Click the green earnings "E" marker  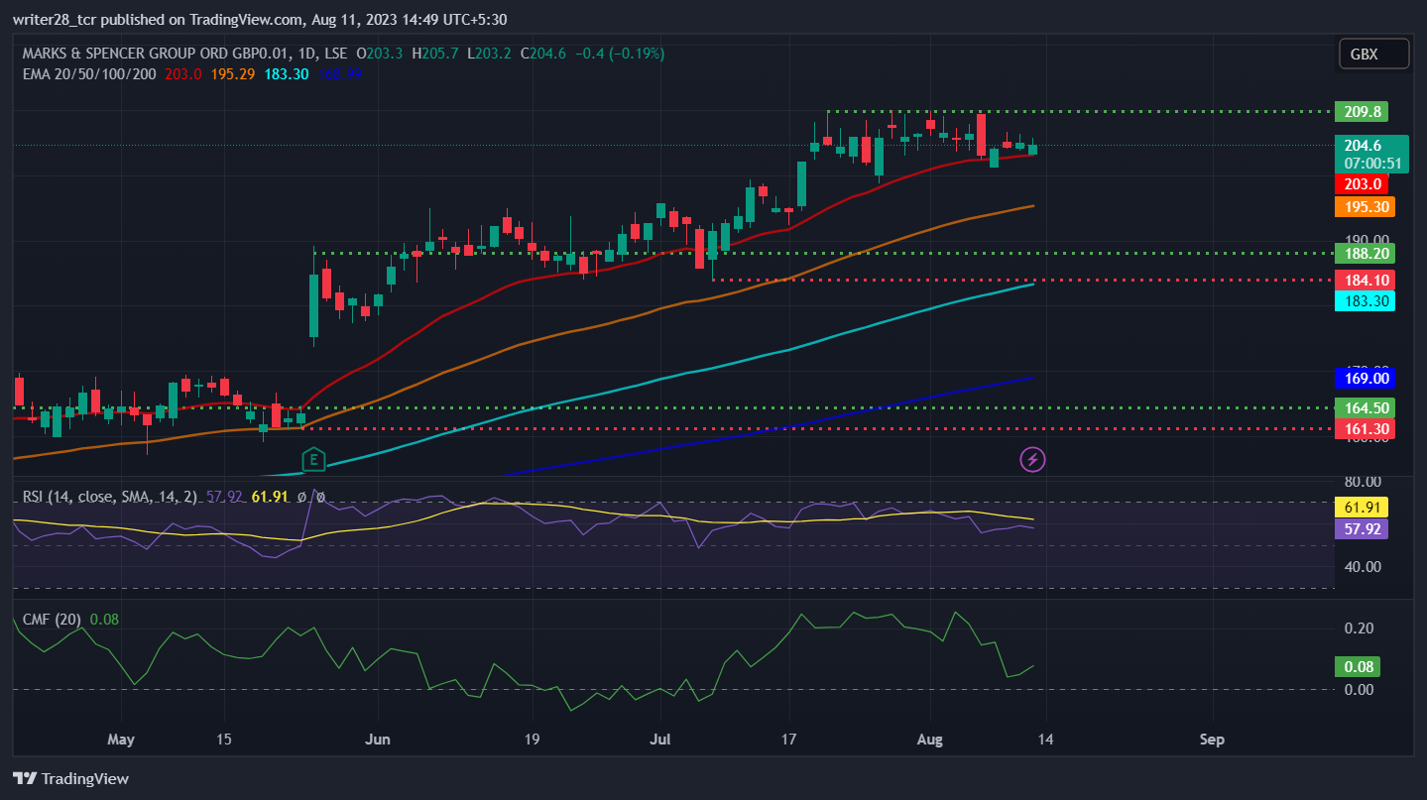tap(314, 459)
